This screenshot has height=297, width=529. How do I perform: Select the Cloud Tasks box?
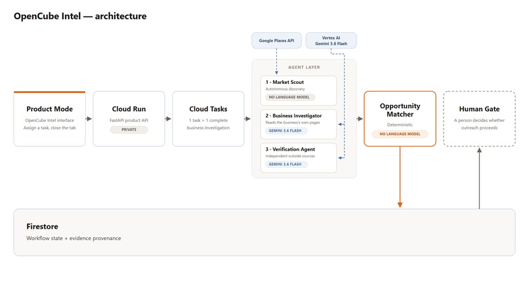[x=208, y=119]
